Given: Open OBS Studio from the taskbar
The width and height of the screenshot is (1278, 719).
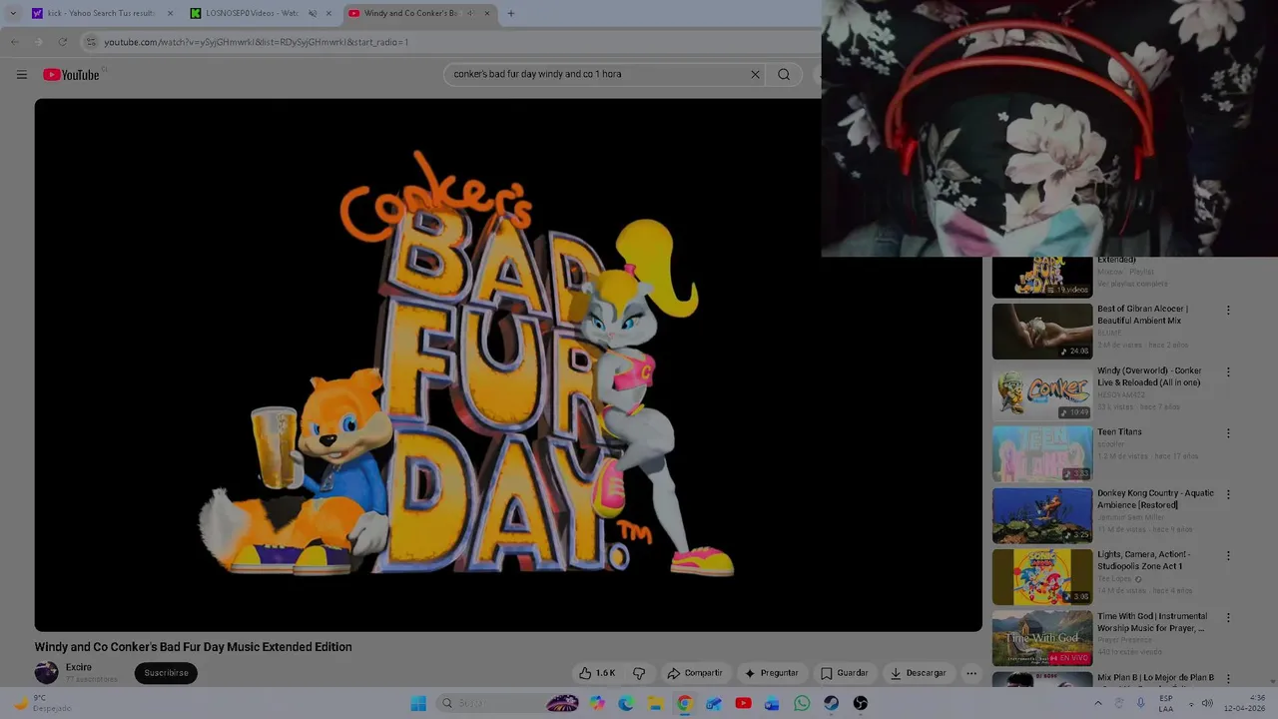Looking at the screenshot, I should pos(861,703).
